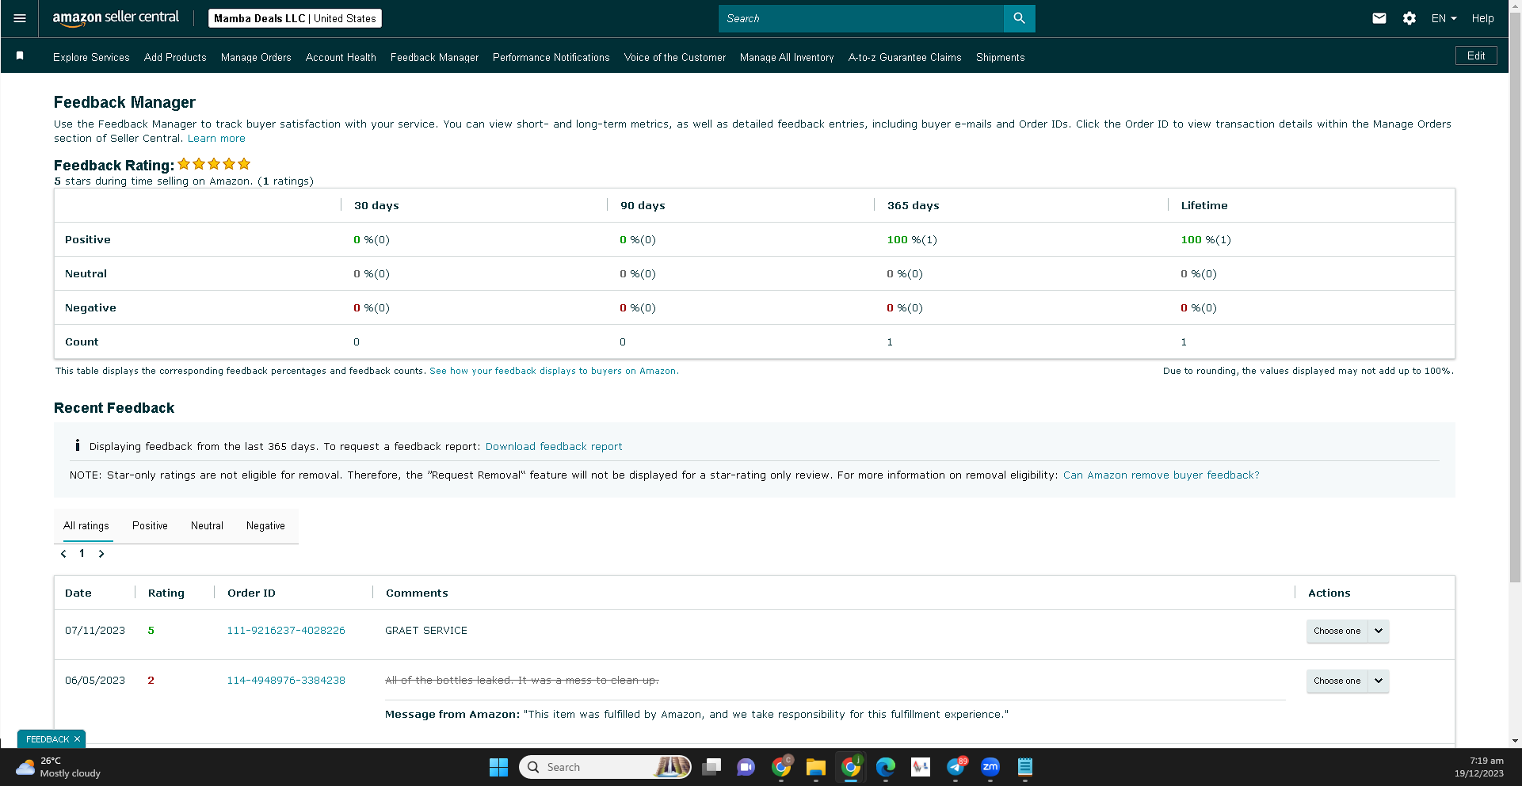Click Can Amazon remove buyer feedback link

click(x=1161, y=475)
